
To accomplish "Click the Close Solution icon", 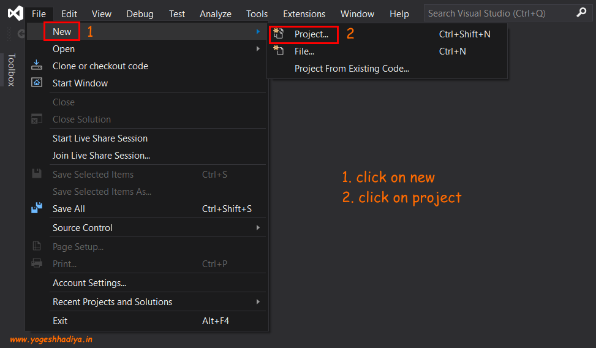I will [x=37, y=119].
